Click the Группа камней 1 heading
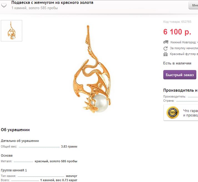Screen dimensions: 198x182 click(14, 170)
